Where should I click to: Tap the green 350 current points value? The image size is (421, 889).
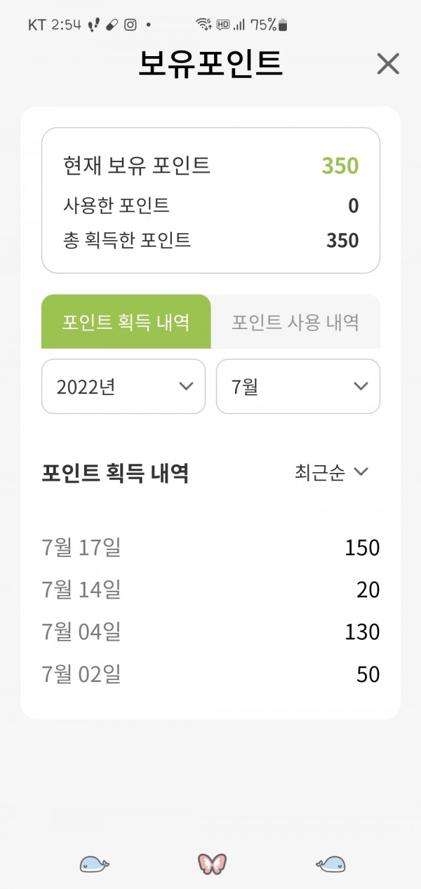(x=340, y=166)
